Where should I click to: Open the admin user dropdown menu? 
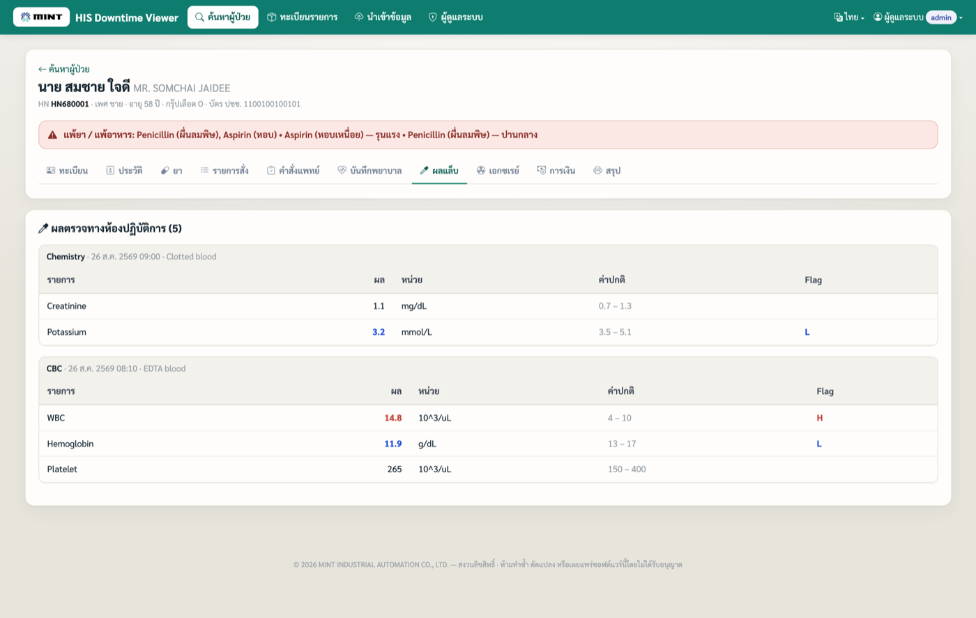(x=918, y=17)
